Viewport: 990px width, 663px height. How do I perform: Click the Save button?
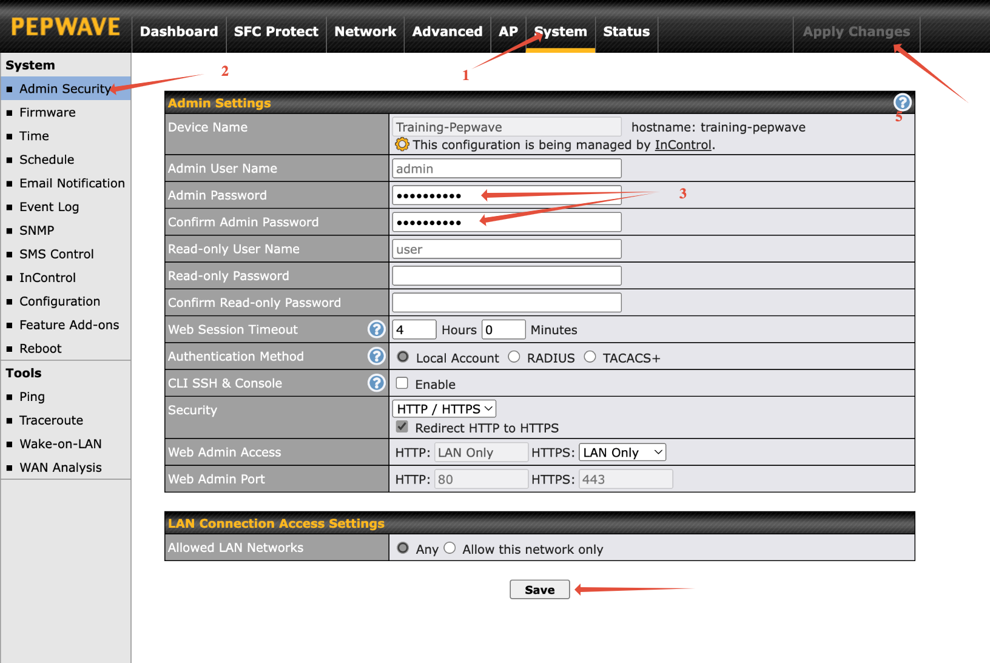point(540,590)
